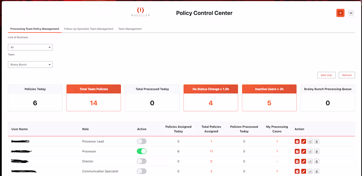Click the Total Team Policies card

pyautogui.click(x=93, y=98)
